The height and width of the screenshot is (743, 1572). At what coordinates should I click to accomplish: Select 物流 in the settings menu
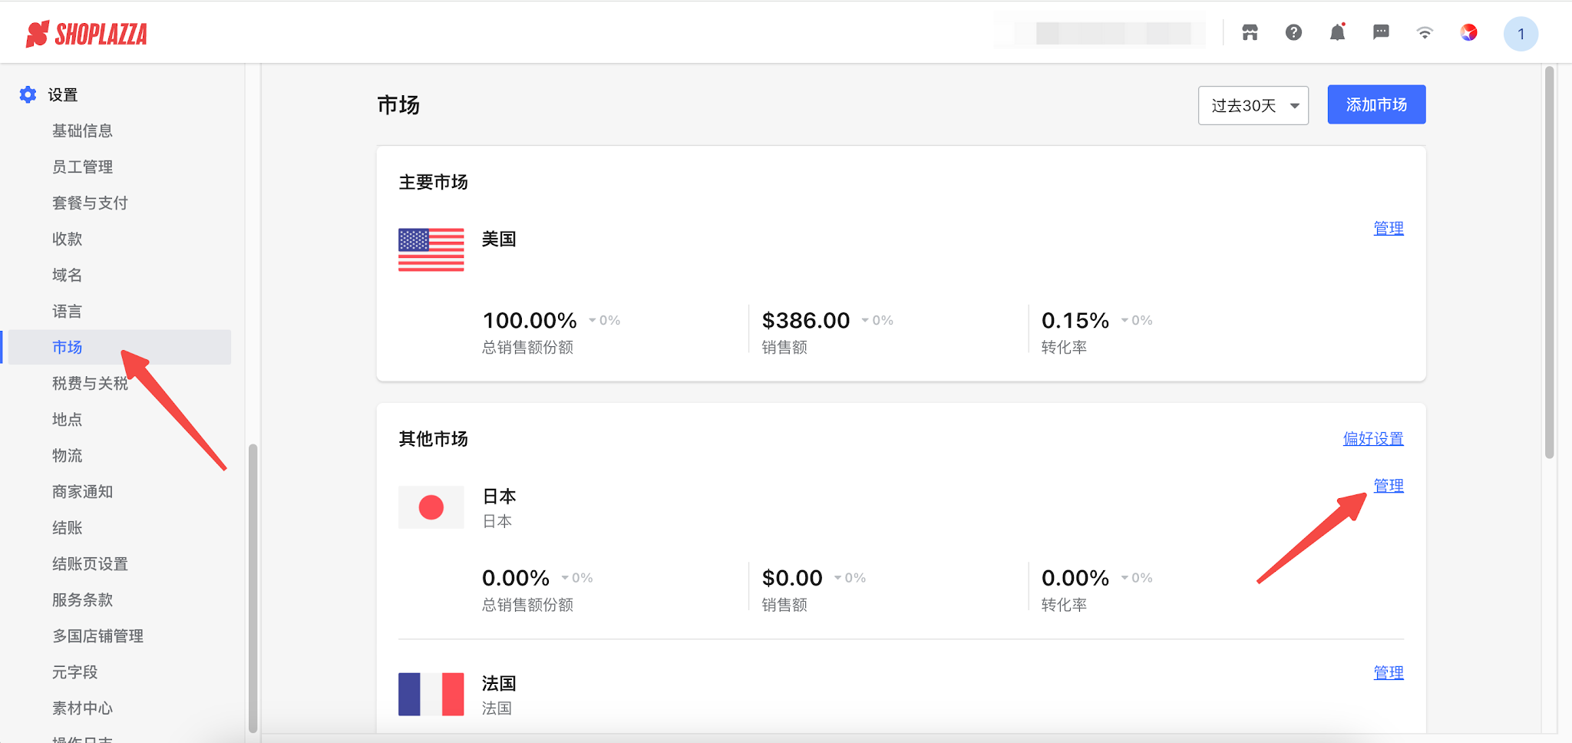(x=67, y=455)
